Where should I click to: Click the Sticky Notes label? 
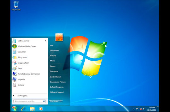(x=22, y=57)
